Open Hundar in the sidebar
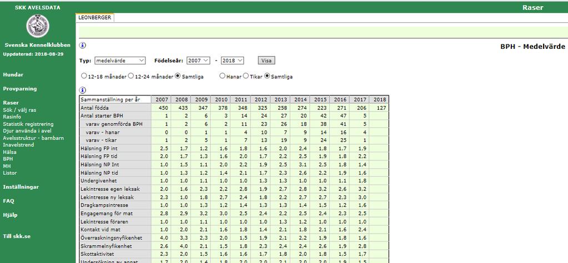568x263 pixels. coord(13,74)
